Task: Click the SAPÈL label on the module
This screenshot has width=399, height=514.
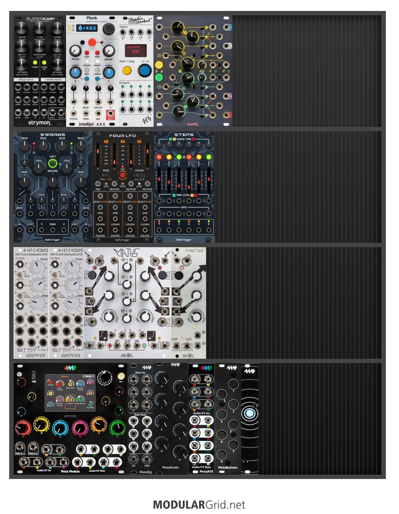Action: pyautogui.click(x=193, y=124)
